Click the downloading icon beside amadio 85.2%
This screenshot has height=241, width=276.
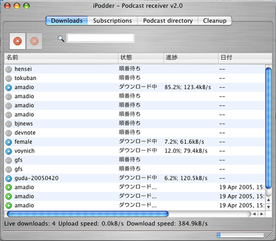pos(8,88)
